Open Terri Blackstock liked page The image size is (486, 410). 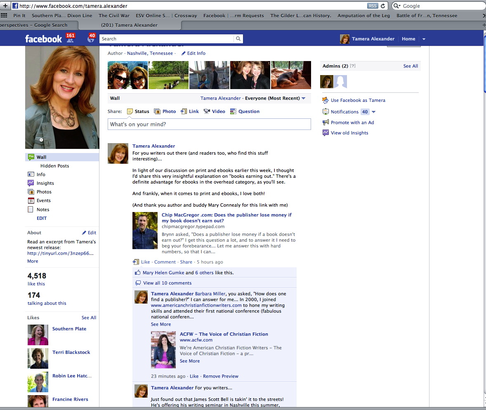pos(71,352)
